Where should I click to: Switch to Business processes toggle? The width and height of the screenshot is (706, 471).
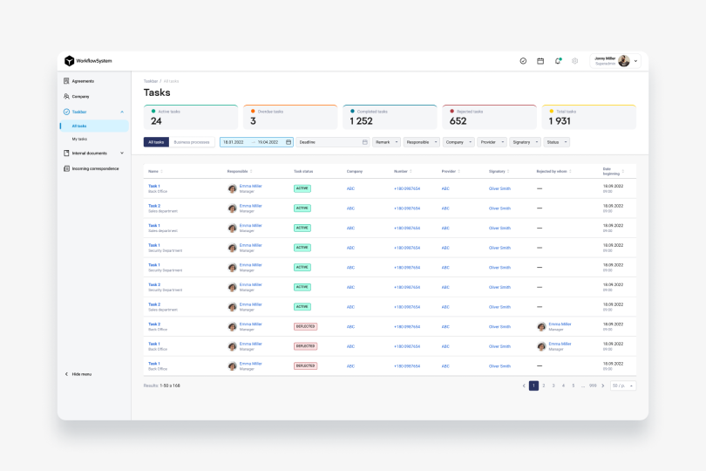tap(192, 141)
